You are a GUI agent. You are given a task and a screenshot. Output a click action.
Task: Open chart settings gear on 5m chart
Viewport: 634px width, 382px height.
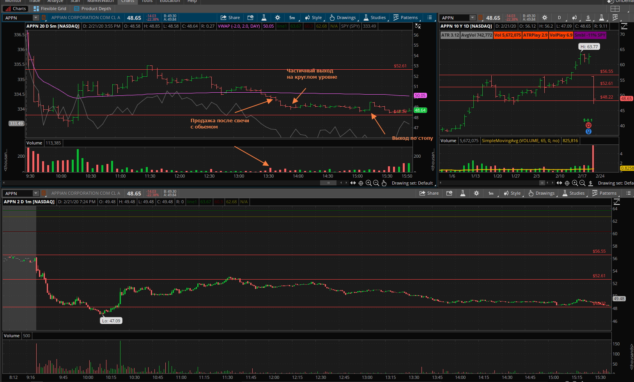pos(278,18)
